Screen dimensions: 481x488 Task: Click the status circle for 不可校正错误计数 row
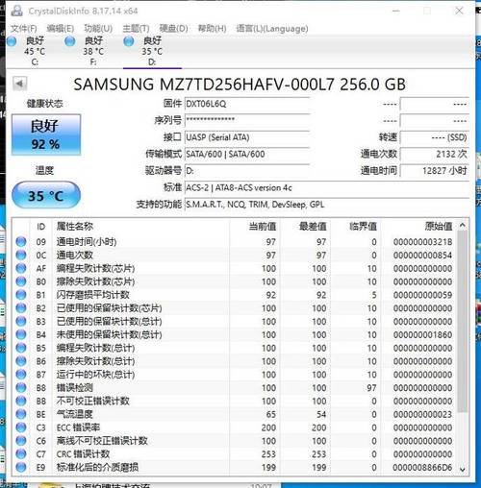click(21, 401)
